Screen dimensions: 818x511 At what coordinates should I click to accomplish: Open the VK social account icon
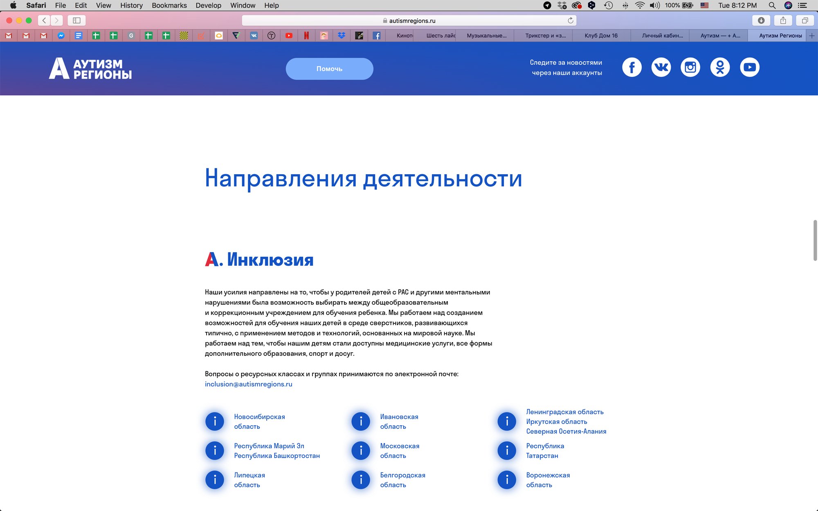661,67
